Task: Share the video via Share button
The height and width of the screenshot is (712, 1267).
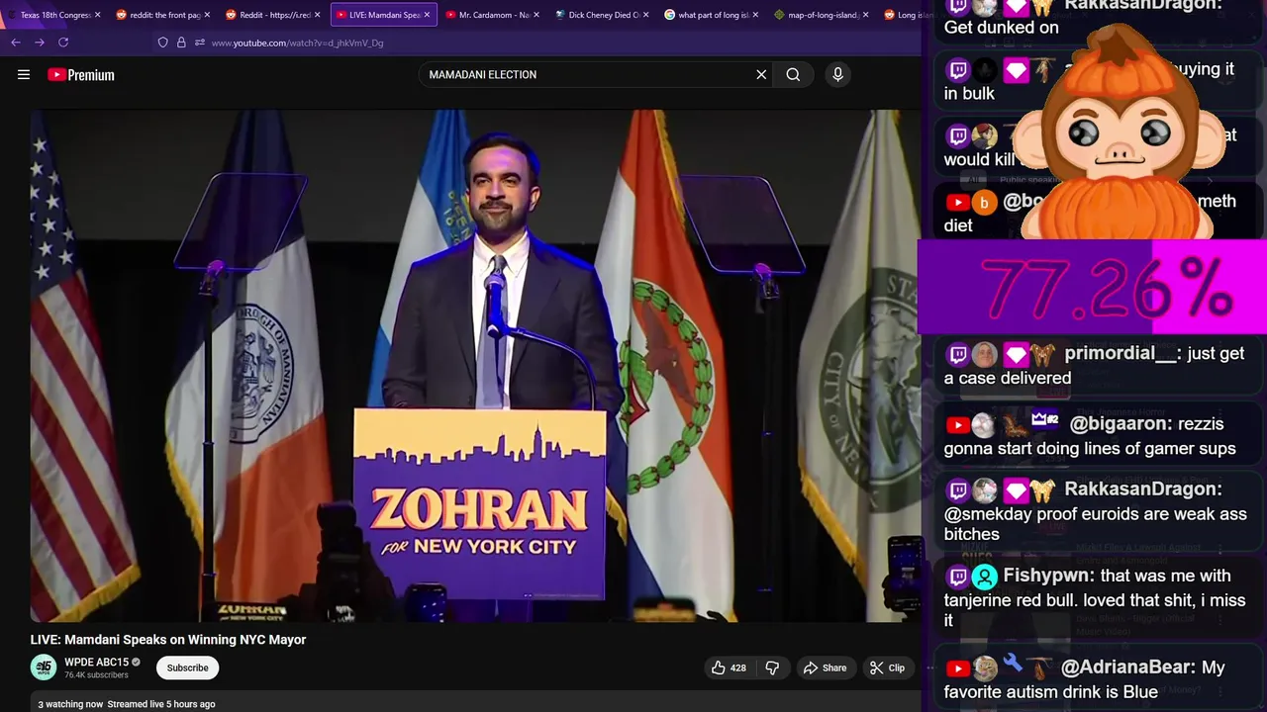Action: [825, 667]
